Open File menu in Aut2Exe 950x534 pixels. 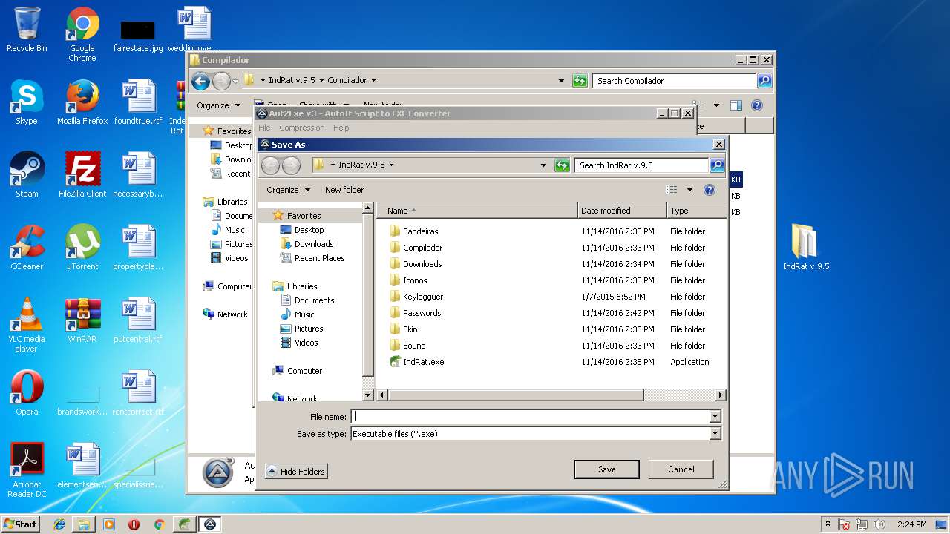pos(264,128)
